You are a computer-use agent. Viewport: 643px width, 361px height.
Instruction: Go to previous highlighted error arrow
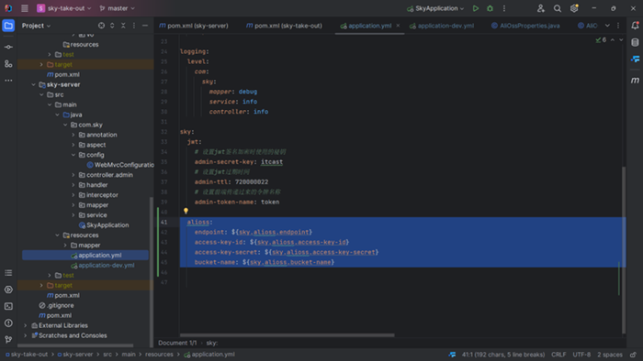613,39
